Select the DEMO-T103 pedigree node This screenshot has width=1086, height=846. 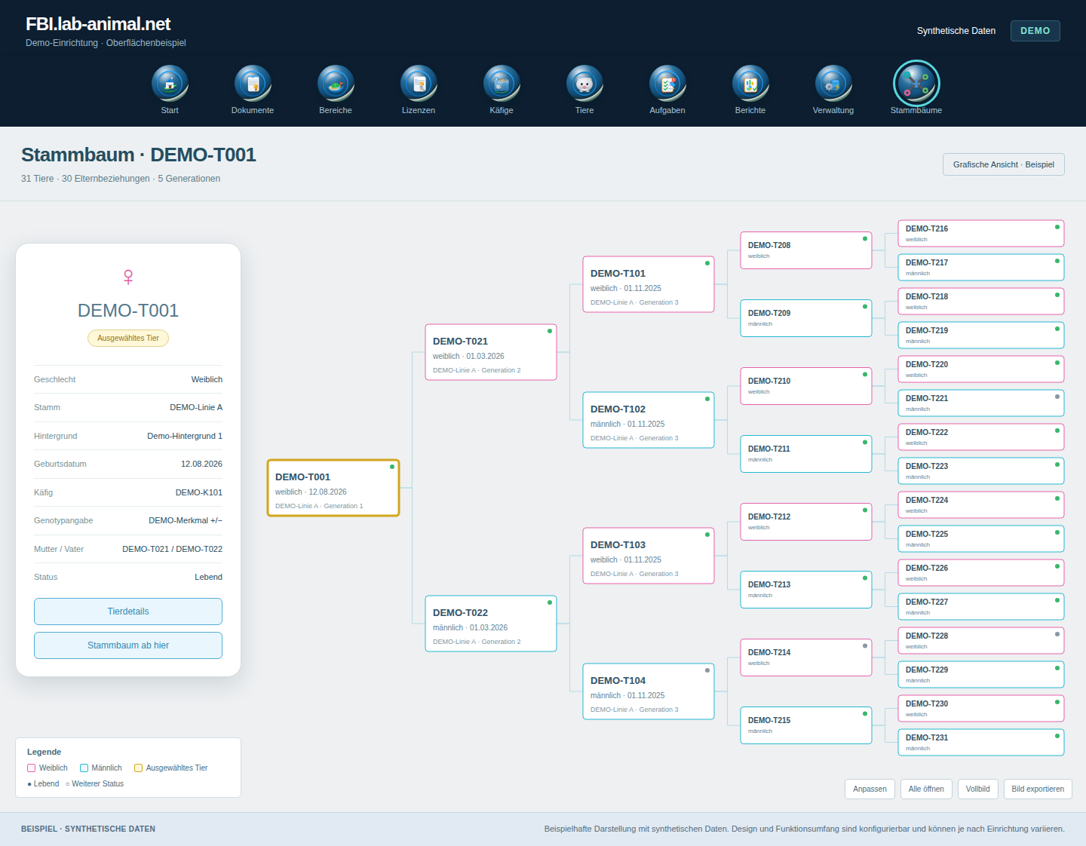pyautogui.click(x=649, y=556)
